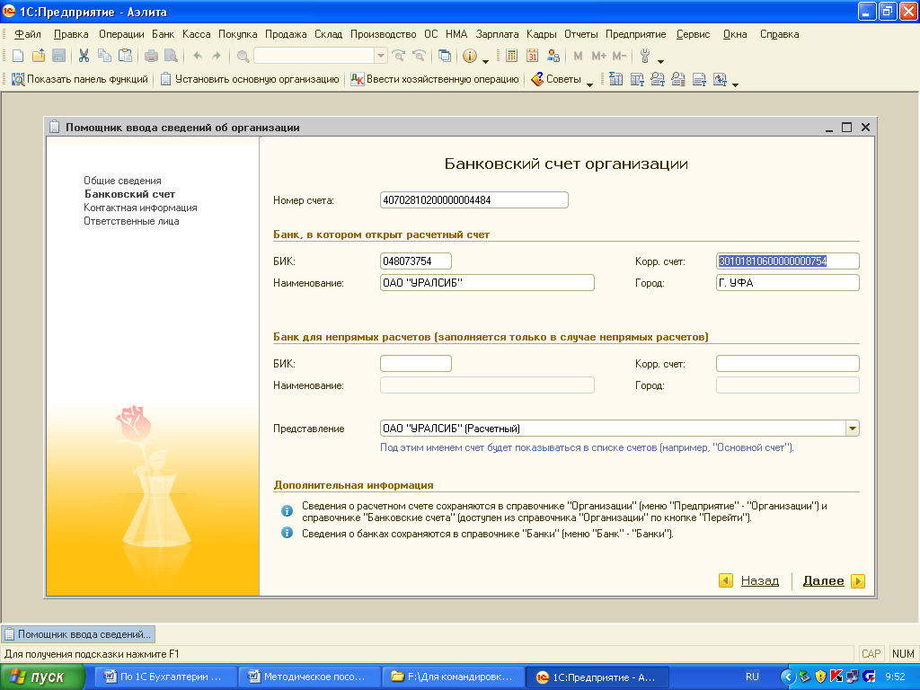
Task: Select Контактная информация step in sidebar
Action: click(140, 208)
